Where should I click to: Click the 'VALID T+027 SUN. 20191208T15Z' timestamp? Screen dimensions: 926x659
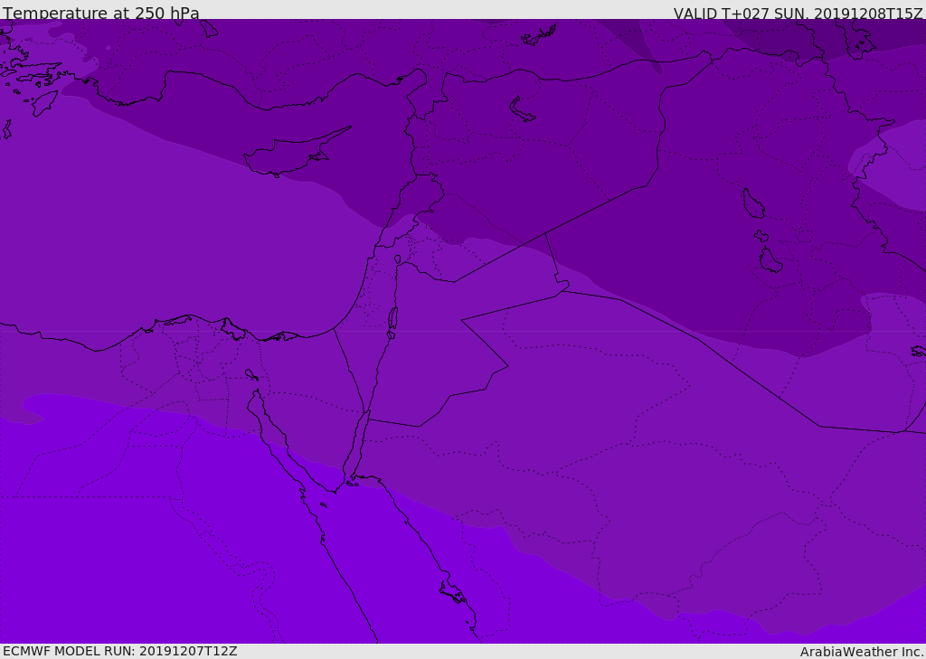(x=798, y=14)
